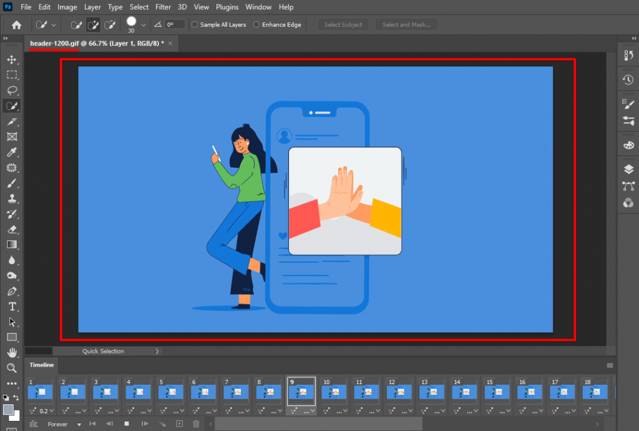Image resolution: width=639 pixels, height=431 pixels.
Task: Click the Select Subject button
Action: tap(343, 25)
